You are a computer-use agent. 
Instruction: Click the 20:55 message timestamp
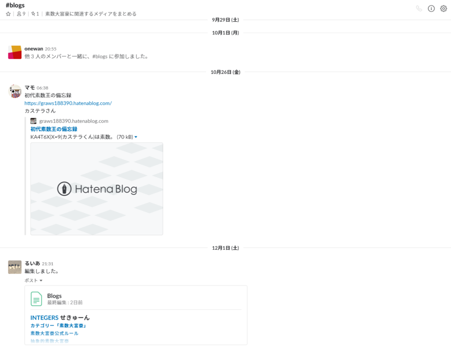click(51, 49)
